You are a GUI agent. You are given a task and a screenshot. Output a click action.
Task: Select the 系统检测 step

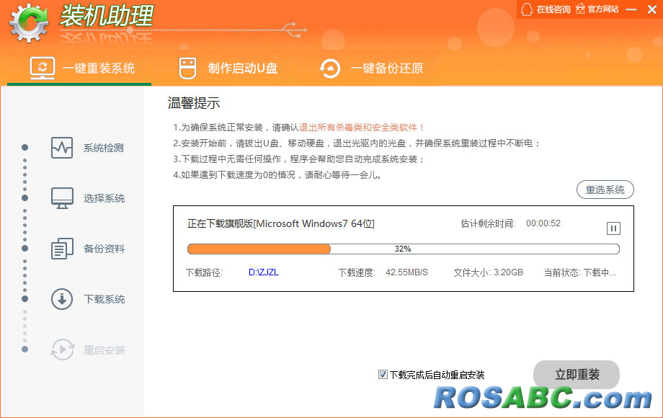[x=104, y=148]
